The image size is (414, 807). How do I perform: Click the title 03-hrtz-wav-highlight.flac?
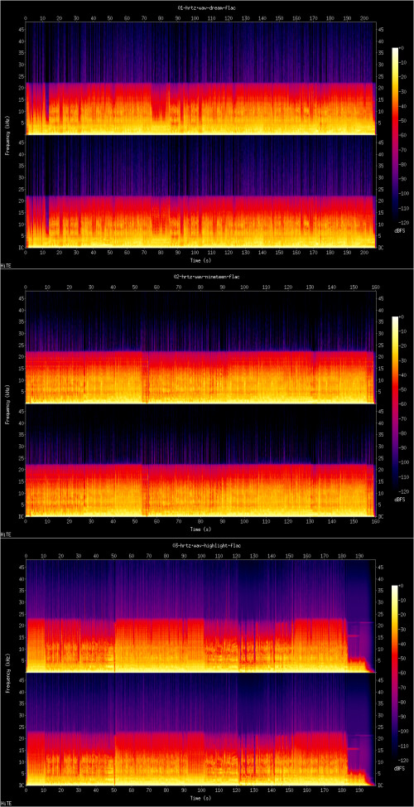coord(207,545)
